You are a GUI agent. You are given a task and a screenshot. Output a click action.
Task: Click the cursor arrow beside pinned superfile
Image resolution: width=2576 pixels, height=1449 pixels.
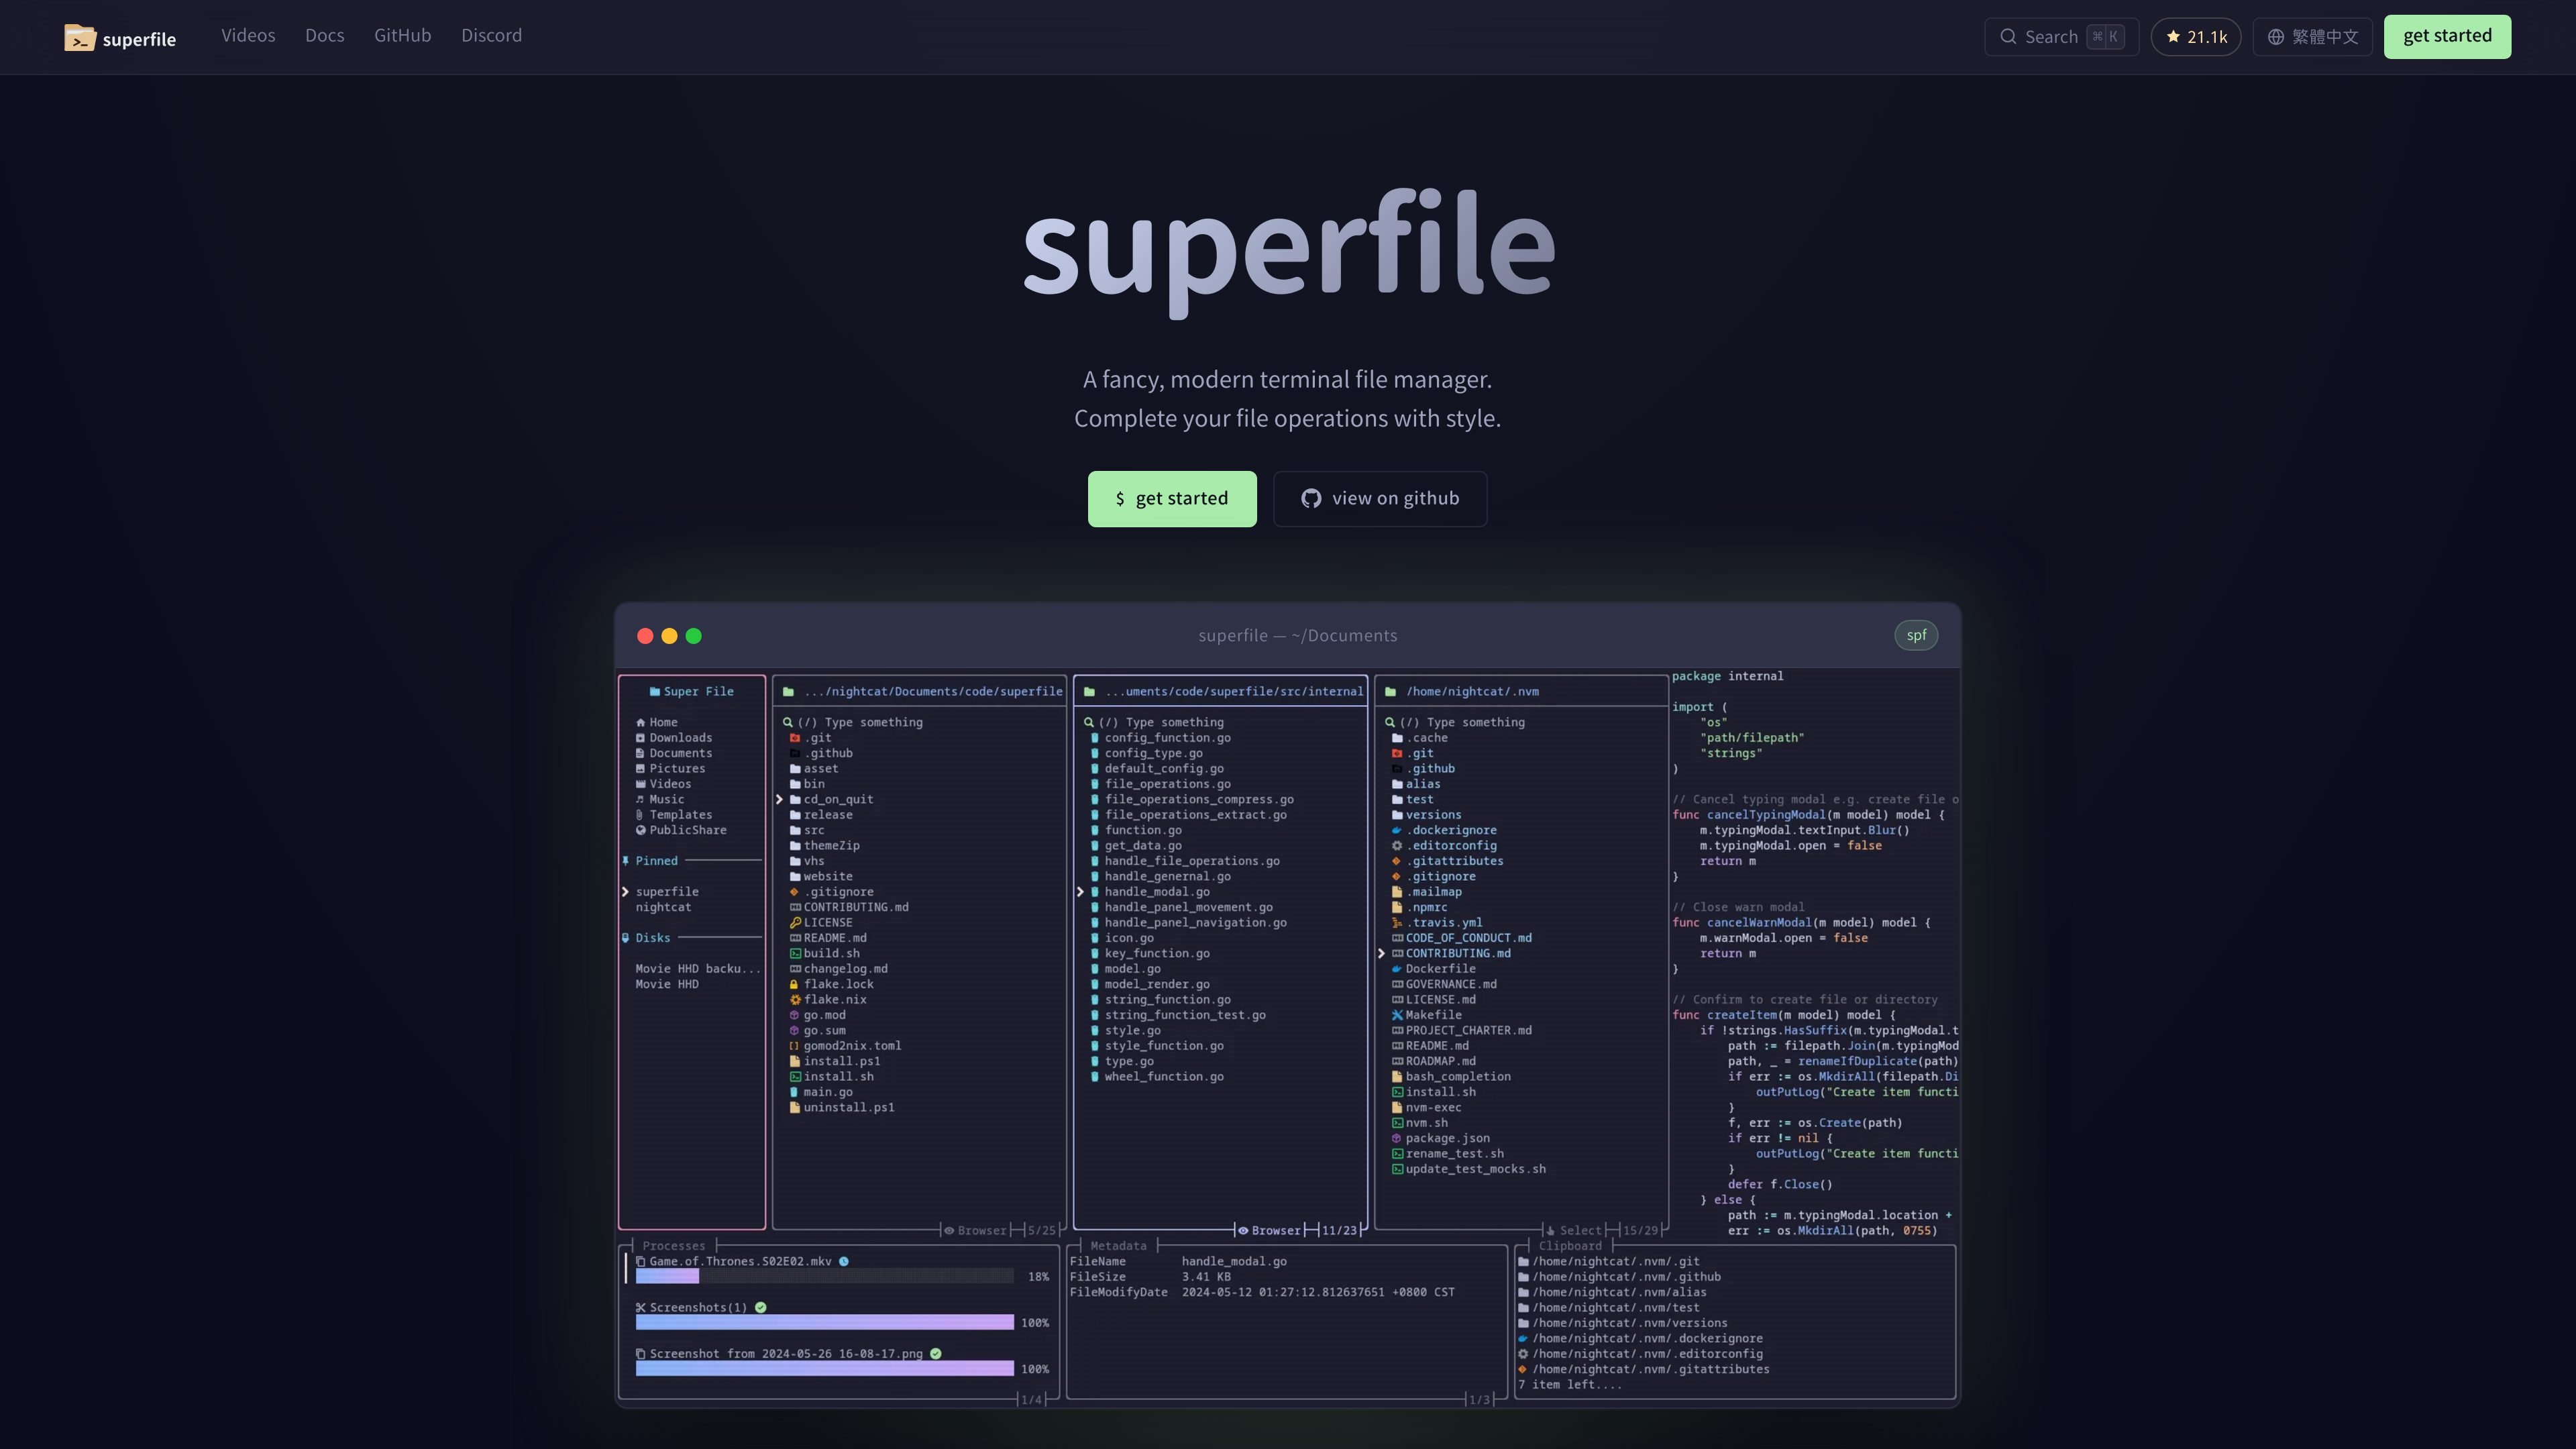(x=626, y=892)
